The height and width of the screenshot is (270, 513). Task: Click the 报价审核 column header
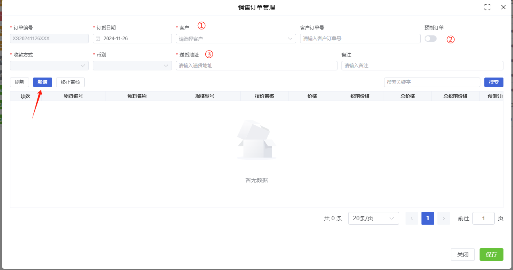265,96
